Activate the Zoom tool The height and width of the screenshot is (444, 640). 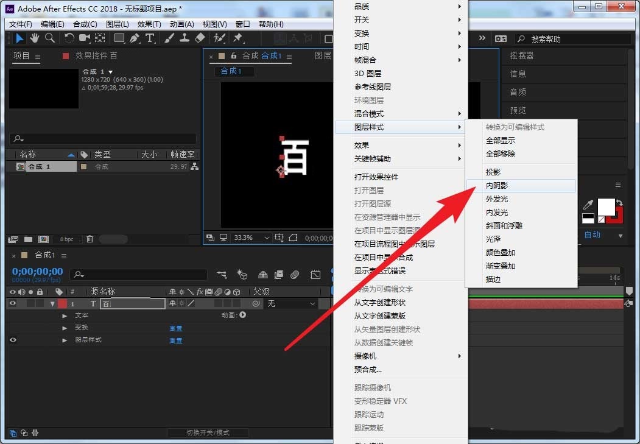click(x=49, y=39)
